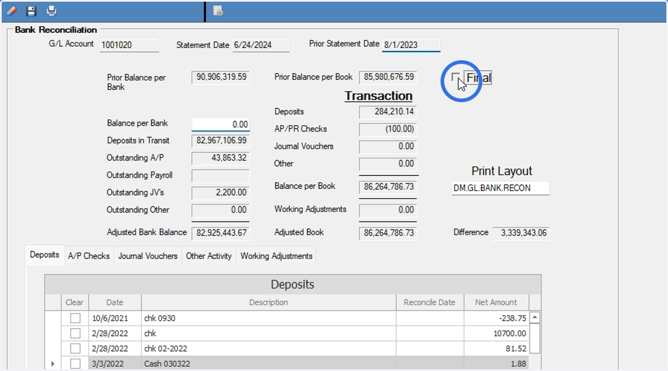
Task: Click net amount cell -238.75
Action: (x=496, y=318)
